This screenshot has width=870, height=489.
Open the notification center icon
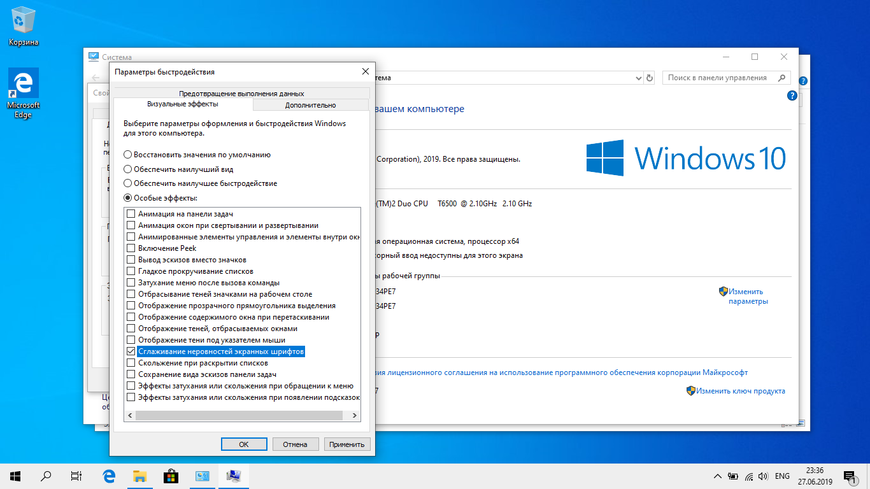coord(849,476)
